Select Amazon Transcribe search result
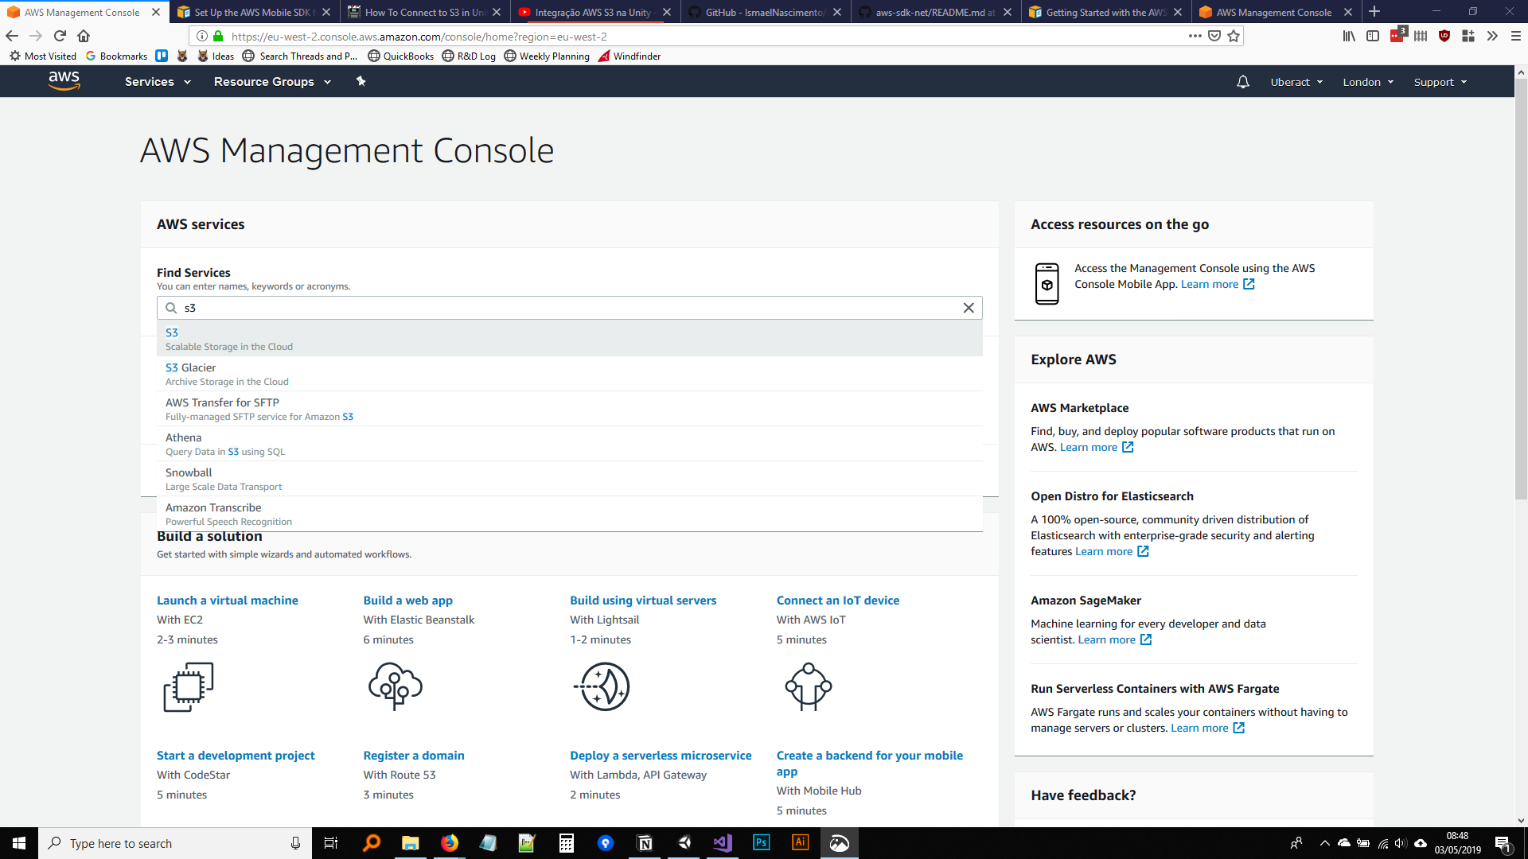Image resolution: width=1528 pixels, height=859 pixels. (569, 514)
